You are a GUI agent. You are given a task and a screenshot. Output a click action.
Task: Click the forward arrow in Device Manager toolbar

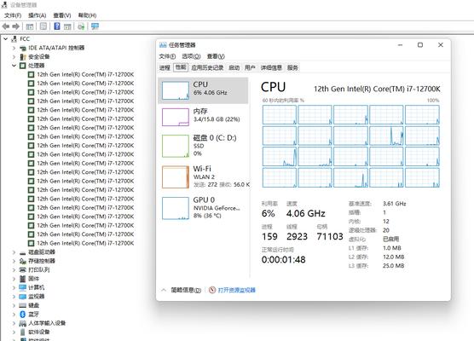[15, 26]
